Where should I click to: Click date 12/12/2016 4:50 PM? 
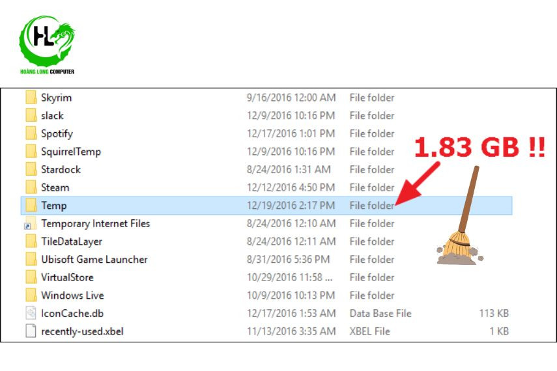tap(291, 187)
